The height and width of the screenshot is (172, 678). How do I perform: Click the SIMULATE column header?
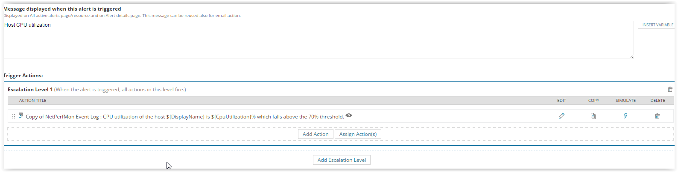625,101
